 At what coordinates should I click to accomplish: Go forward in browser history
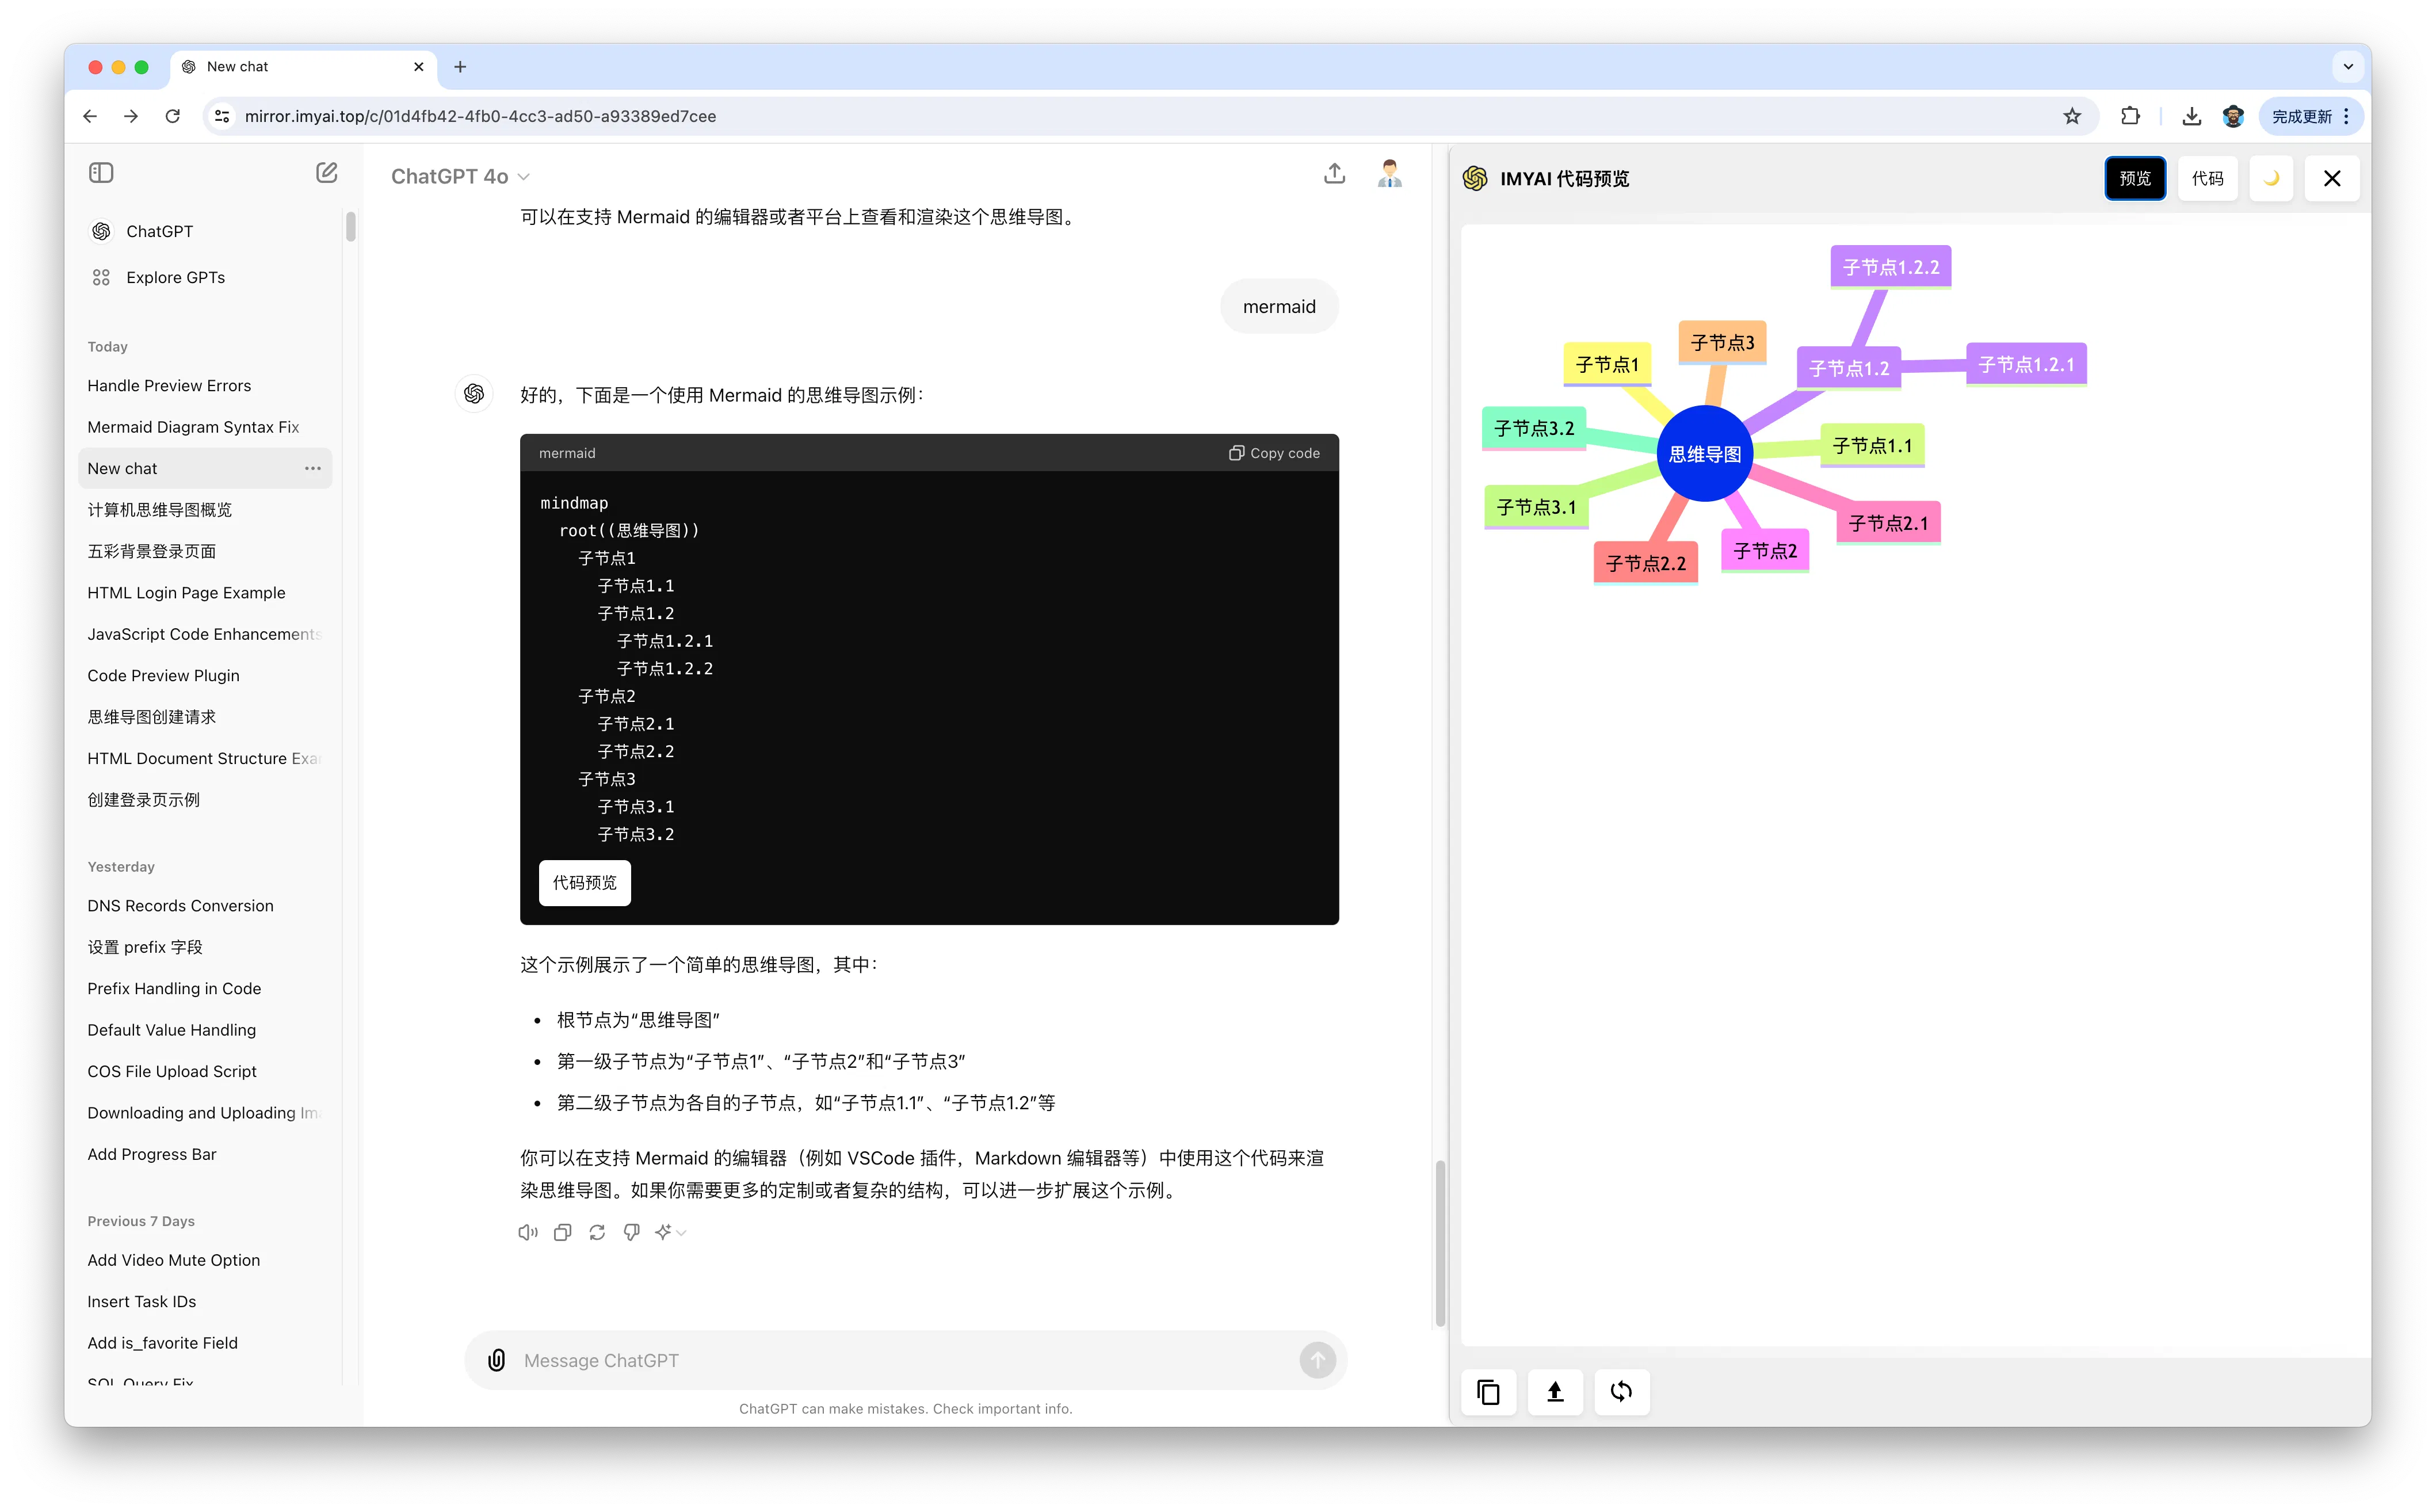pos(131,116)
